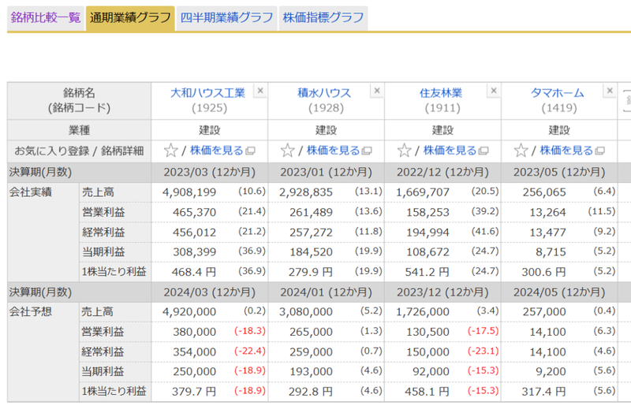Switch to 銘柄比較一覧 tab
The width and height of the screenshot is (631, 409).
click(x=46, y=18)
